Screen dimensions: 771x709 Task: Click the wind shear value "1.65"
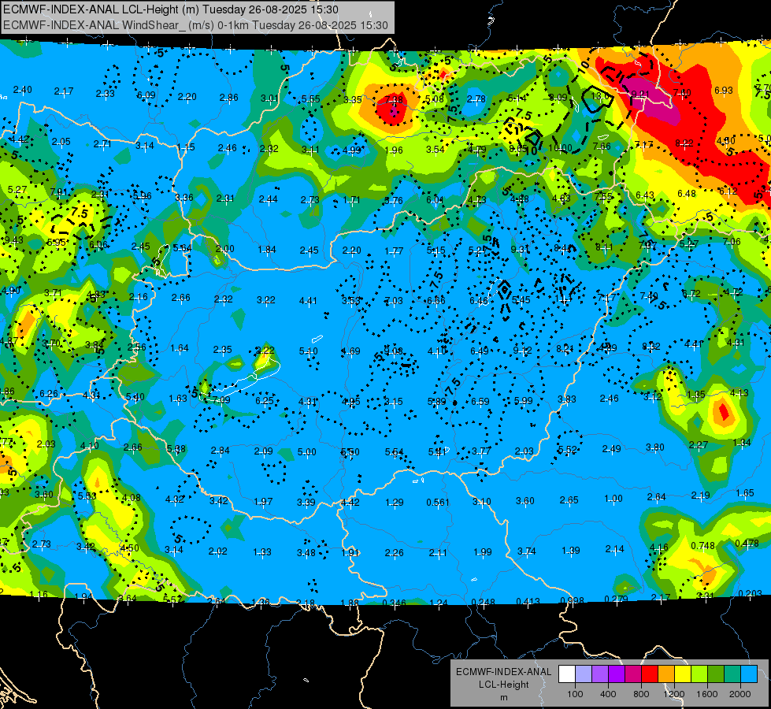coord(745,492)
